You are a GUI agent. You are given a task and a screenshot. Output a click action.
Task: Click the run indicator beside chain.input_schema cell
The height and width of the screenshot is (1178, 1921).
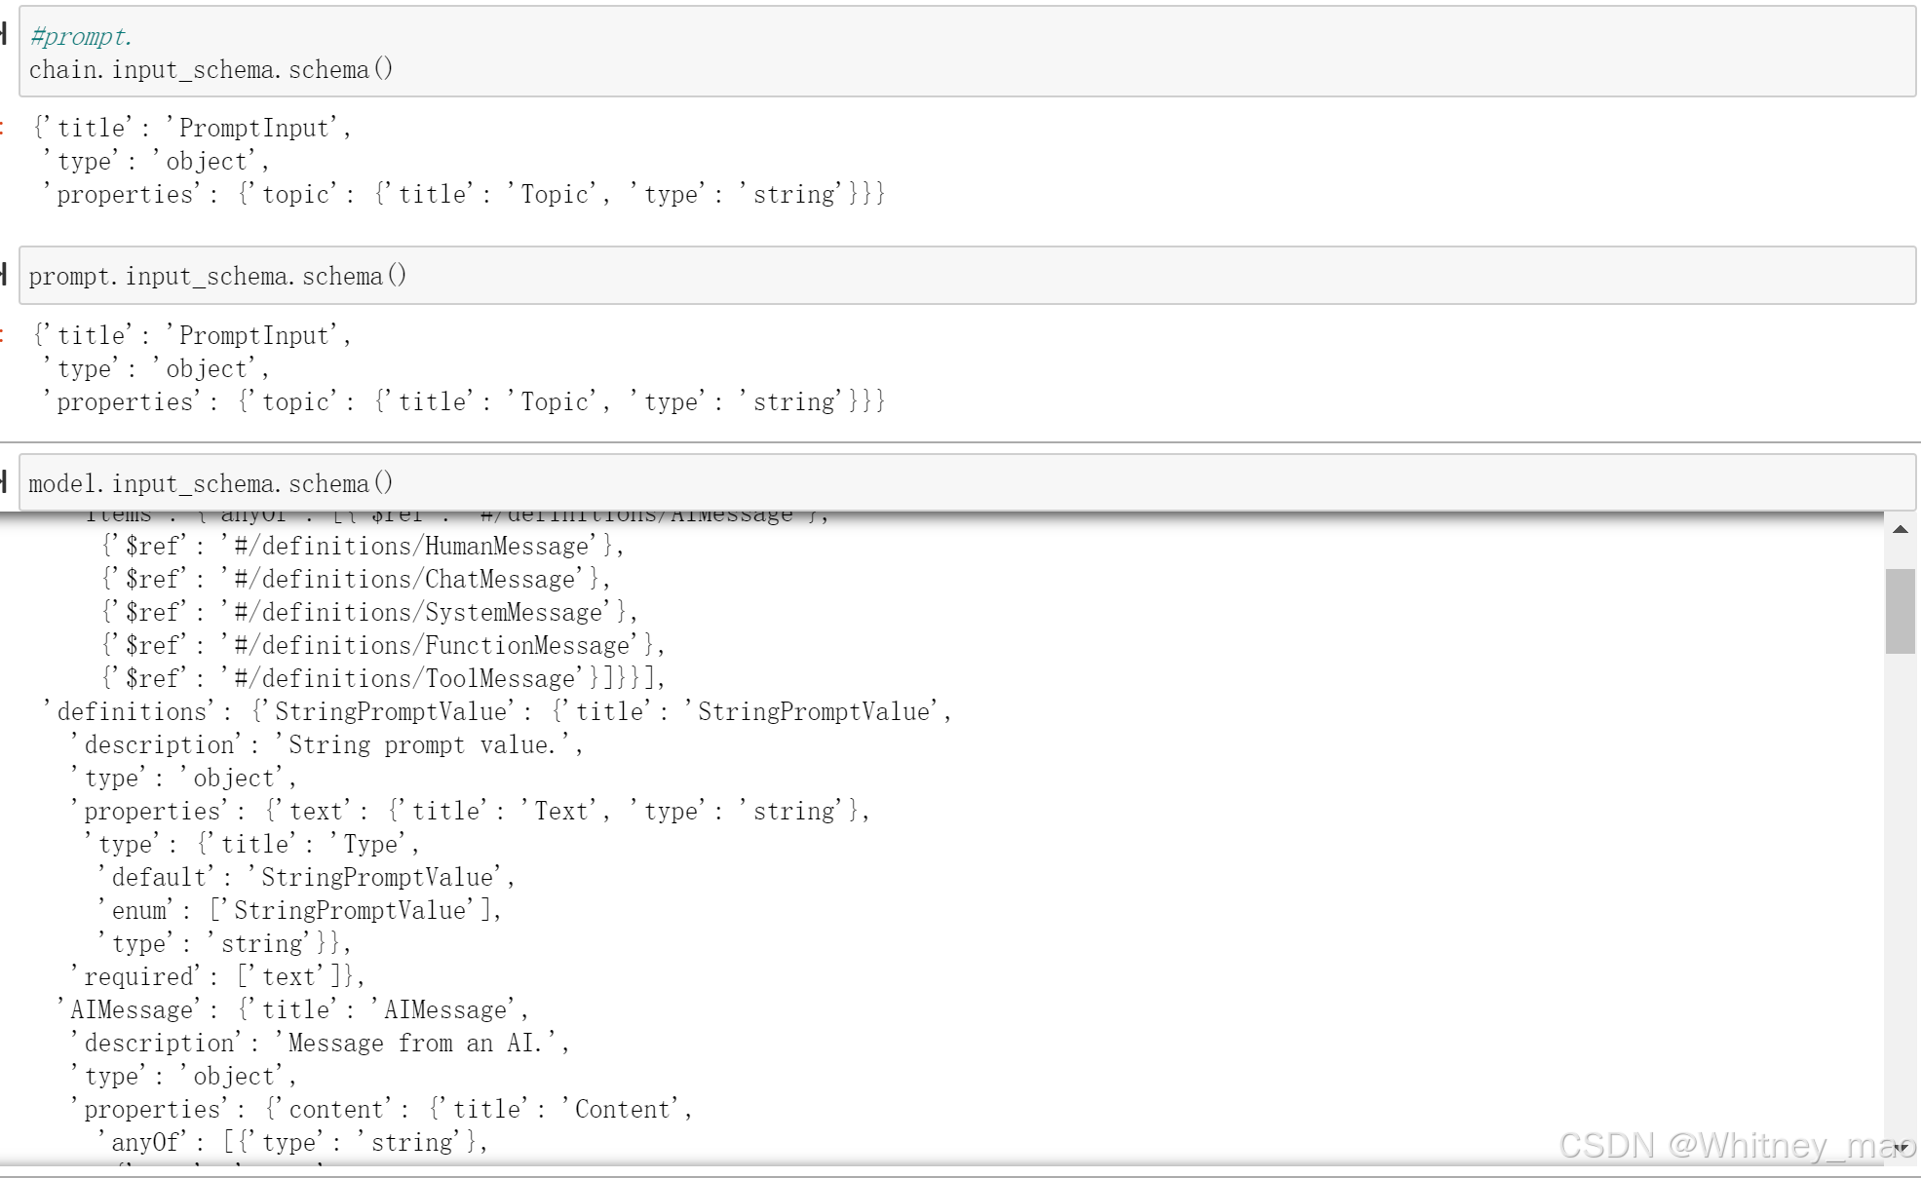[x=4, y=35]
